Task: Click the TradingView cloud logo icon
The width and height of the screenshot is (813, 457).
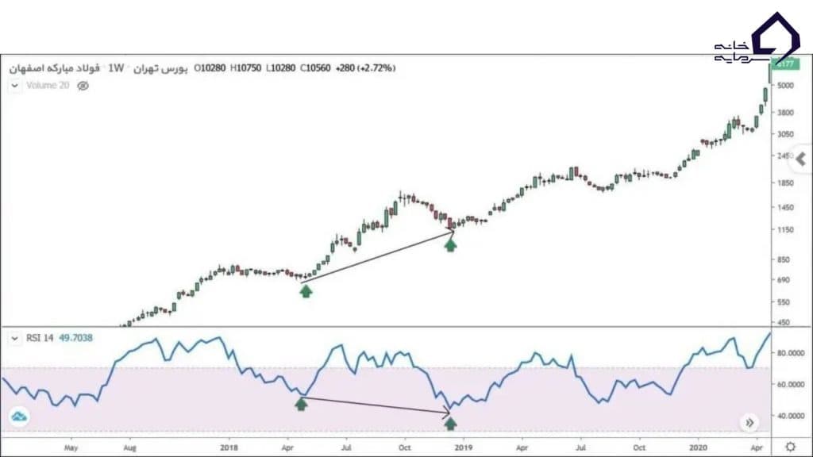Action: pyautogui.click(x=20, y=417)
